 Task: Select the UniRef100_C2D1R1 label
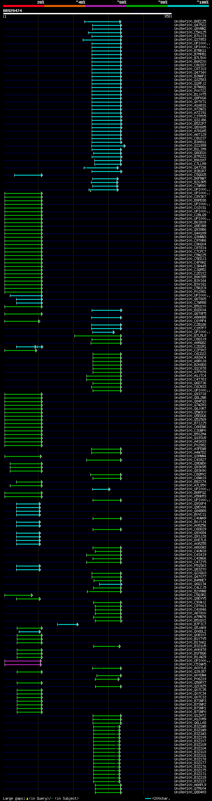190,347
